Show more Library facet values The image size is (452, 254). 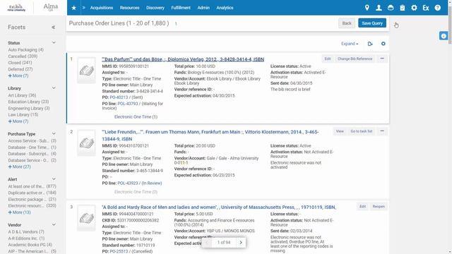point(18,121)
